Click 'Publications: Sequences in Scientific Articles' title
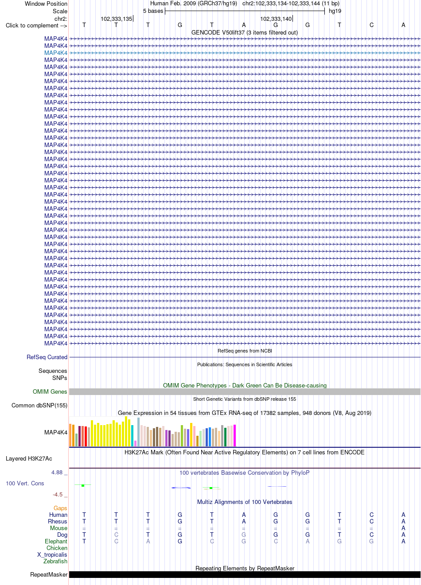The height and width of the screenshot is (585, 421). pos(245,364)
